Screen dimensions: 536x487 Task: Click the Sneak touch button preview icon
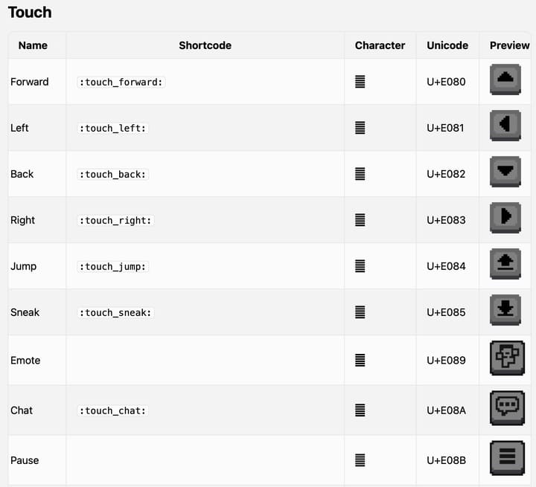pos(505,309)
